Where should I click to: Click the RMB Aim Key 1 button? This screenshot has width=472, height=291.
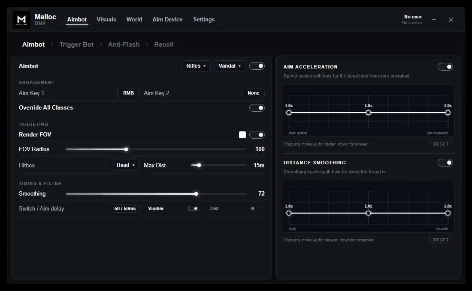point(128,93)
